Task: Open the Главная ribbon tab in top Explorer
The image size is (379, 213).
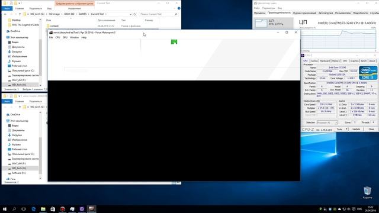Action: click(20, 8)
